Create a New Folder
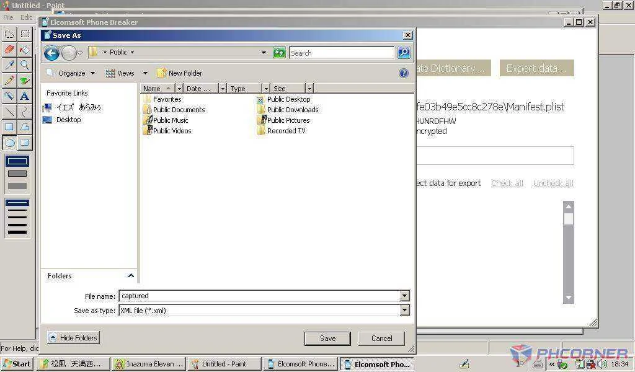This screenshot has width=635, height=372. [x=179, y=73]
